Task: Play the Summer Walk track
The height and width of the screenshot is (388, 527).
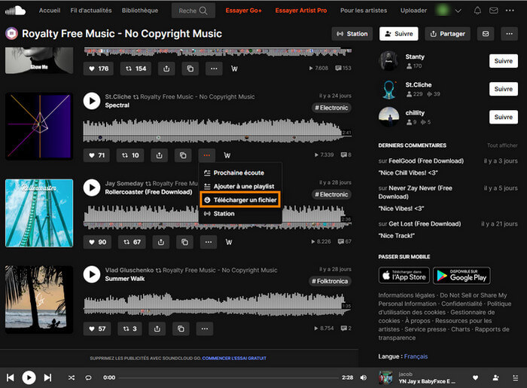Action: coord(92,274)
